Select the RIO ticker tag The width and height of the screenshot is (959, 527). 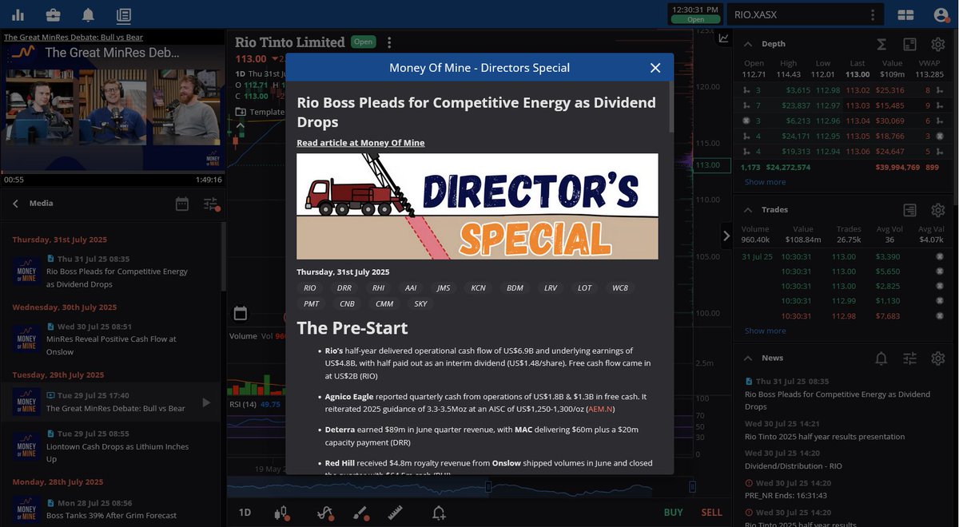pyautogui.click(x=310, y=287)
